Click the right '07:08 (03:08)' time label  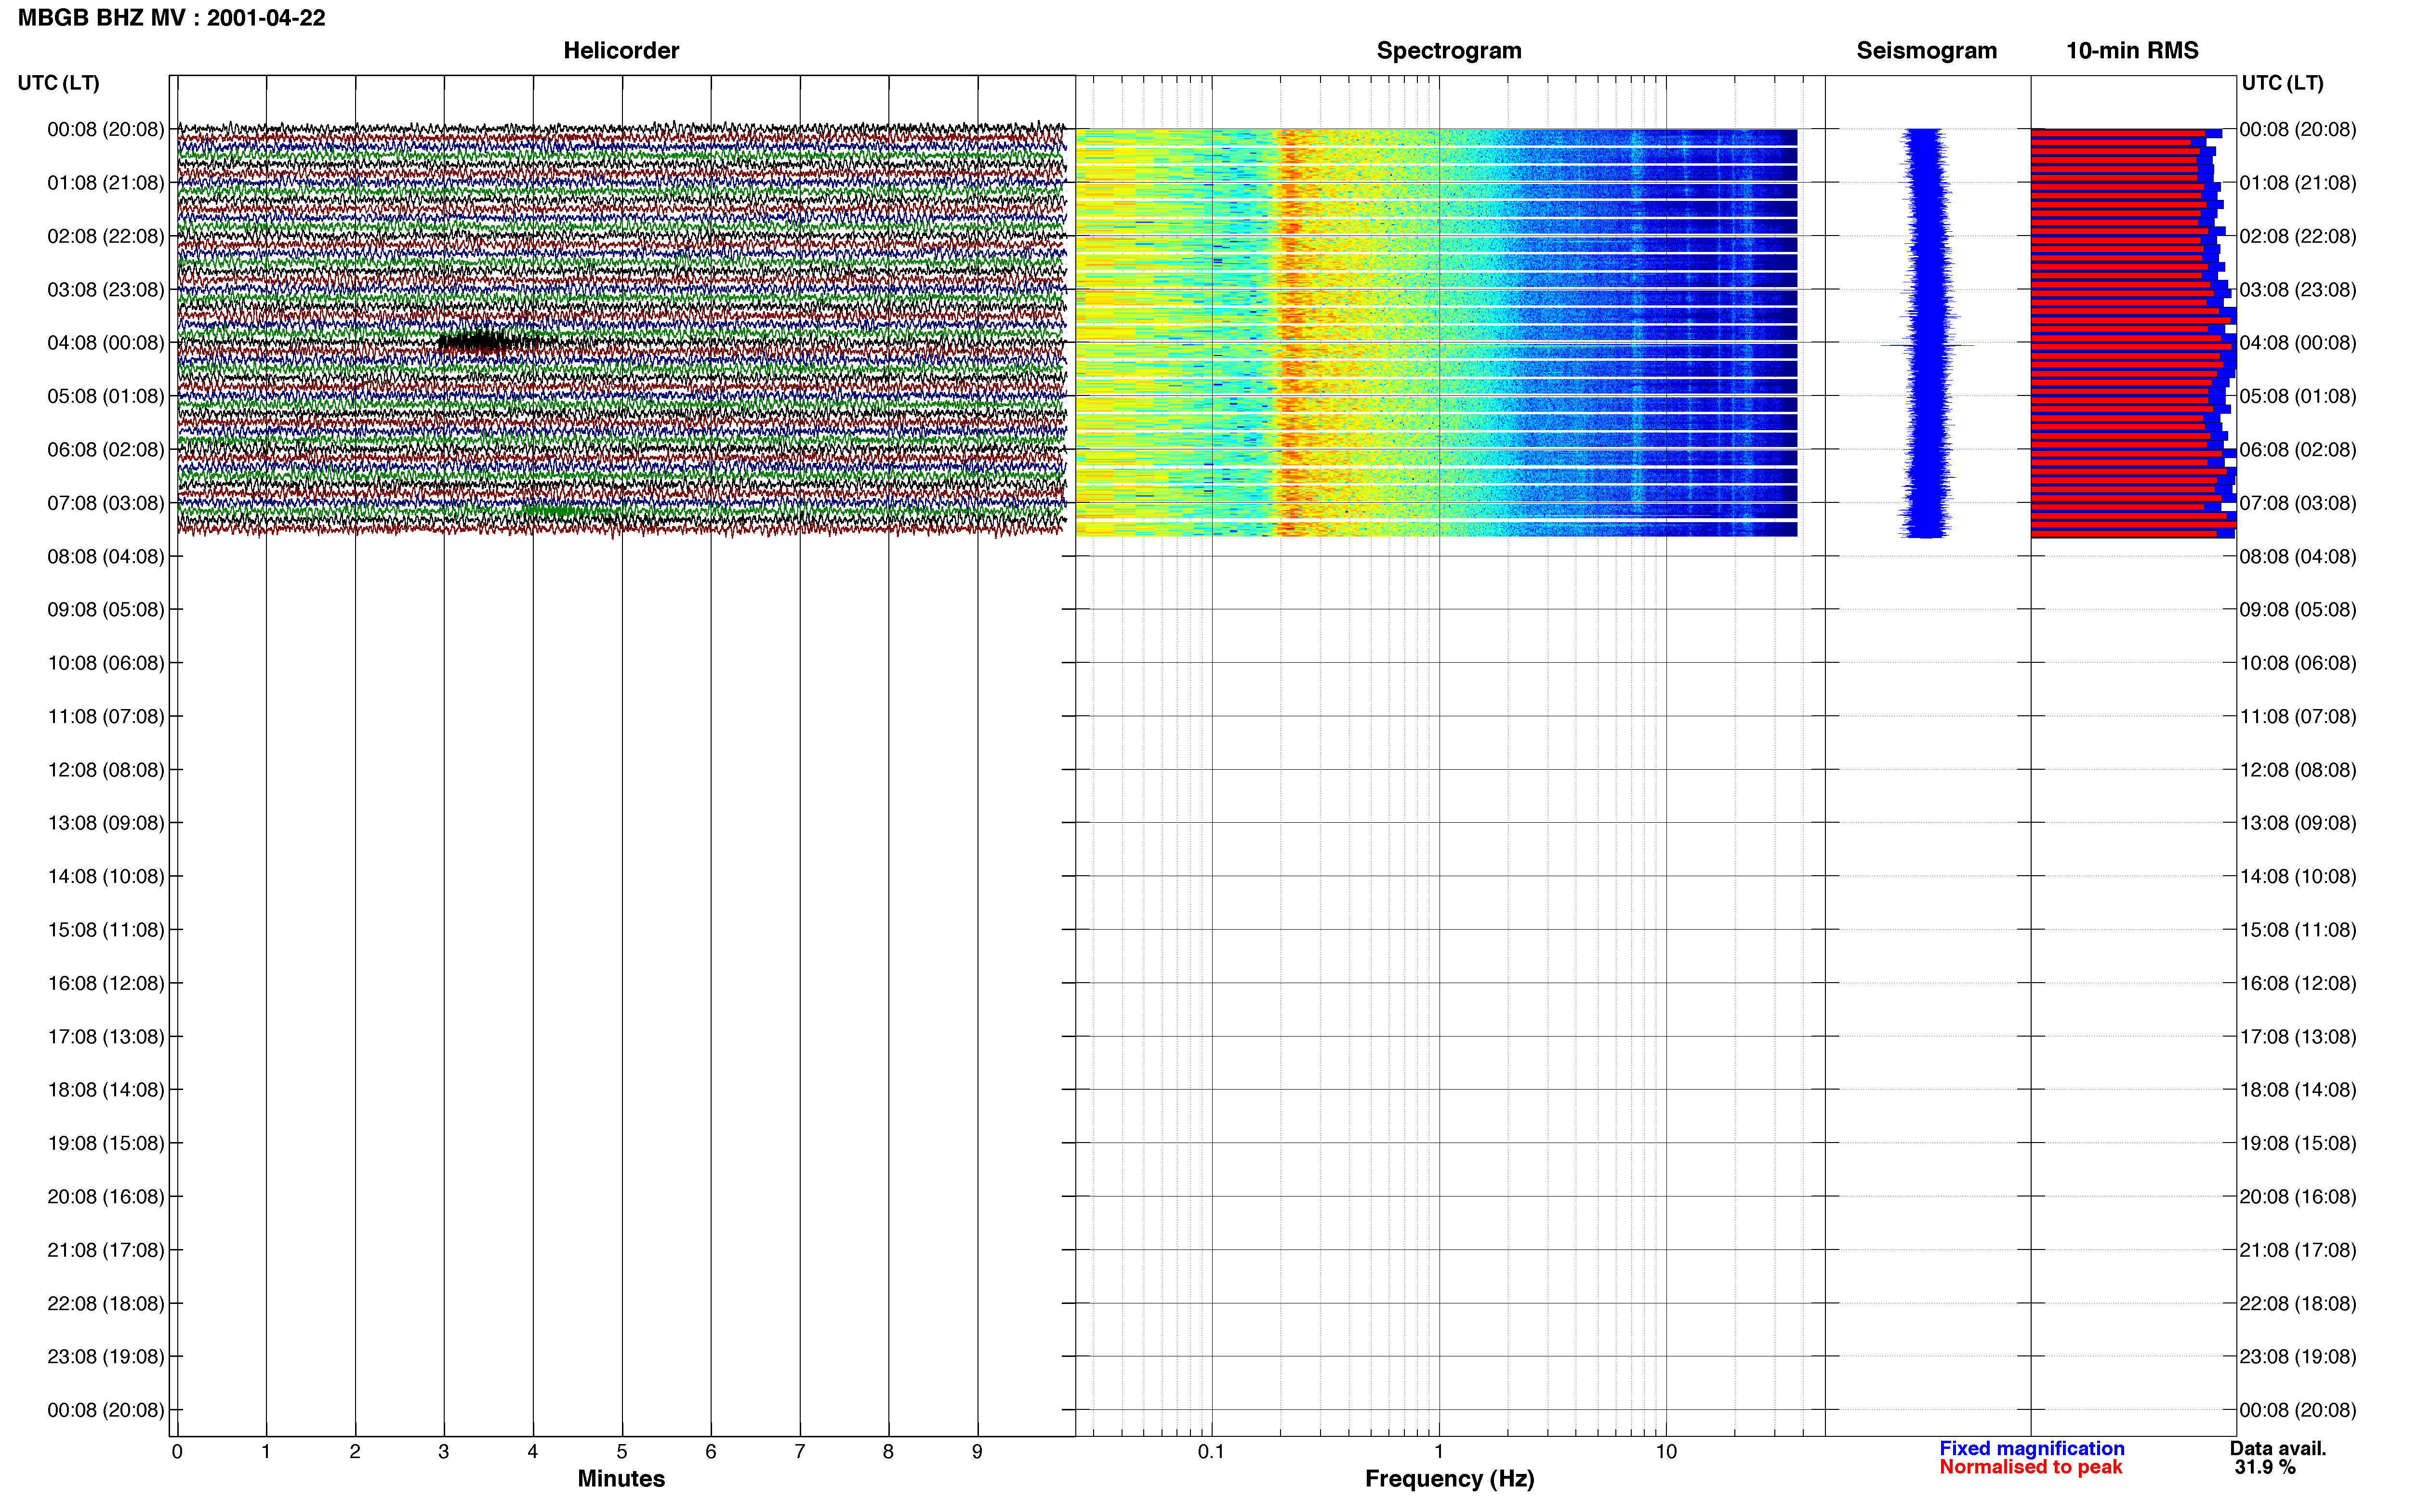[2298, 502]
